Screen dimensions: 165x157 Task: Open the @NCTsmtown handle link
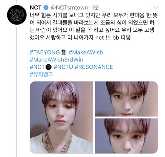tap(69, 8)
